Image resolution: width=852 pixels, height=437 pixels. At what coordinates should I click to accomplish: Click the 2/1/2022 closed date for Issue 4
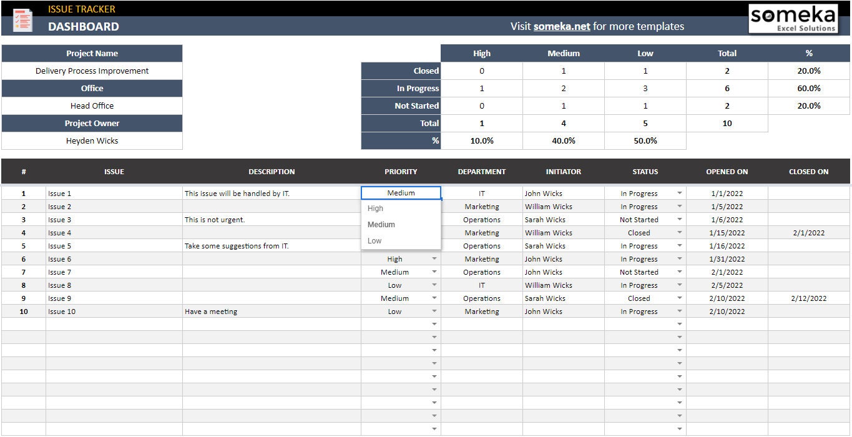click(x=809, y=232)
